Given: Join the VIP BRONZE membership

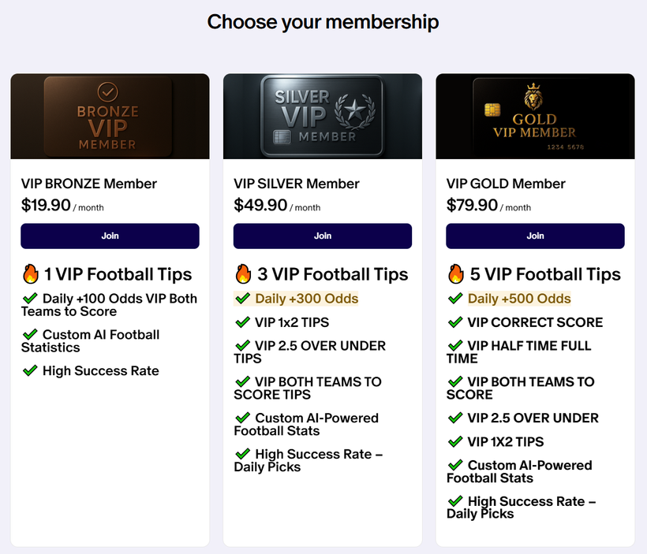Looking at the screenshot, I should pos(110,236).
